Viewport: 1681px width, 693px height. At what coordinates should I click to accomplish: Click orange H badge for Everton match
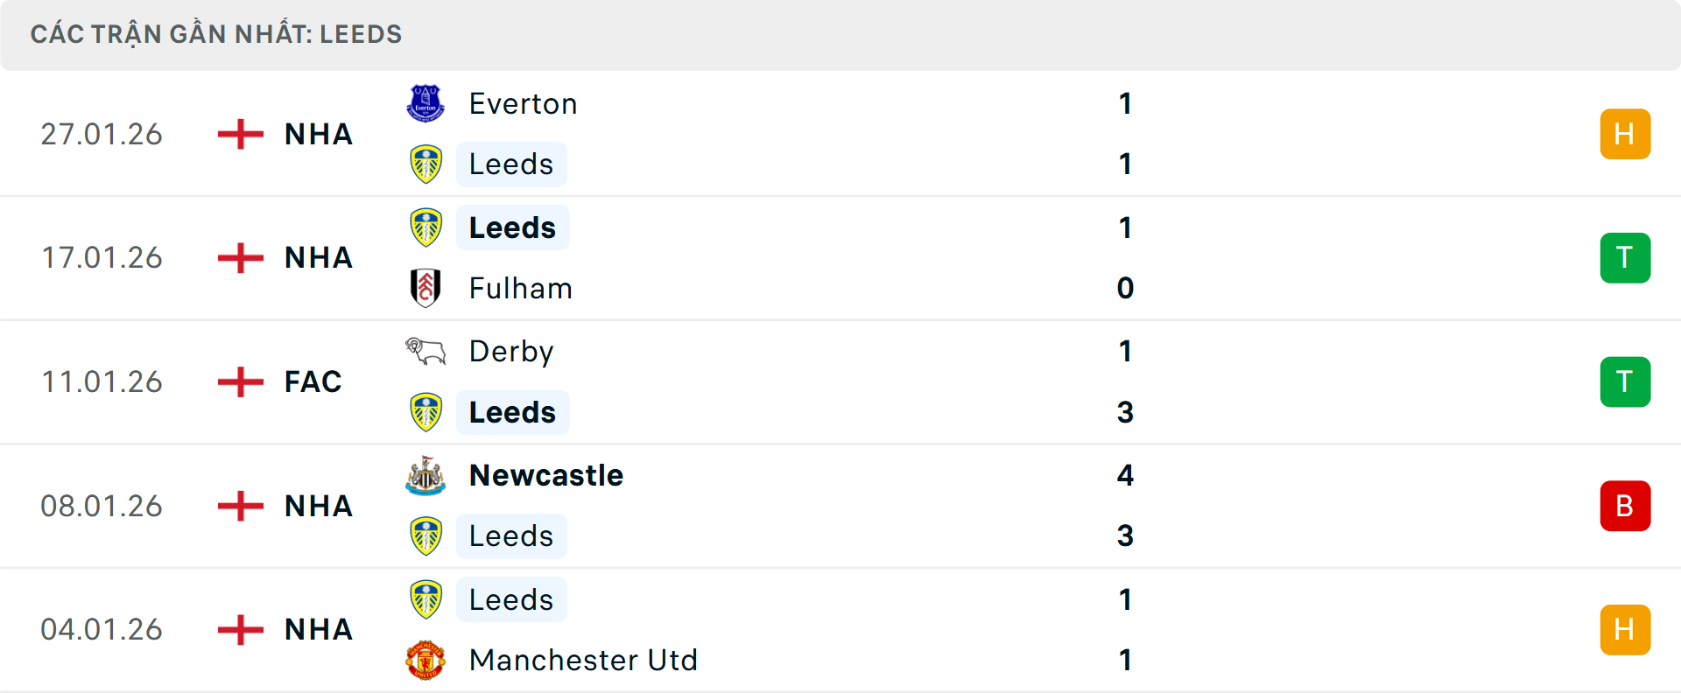pyautogui.click(x=1625, y=134)
